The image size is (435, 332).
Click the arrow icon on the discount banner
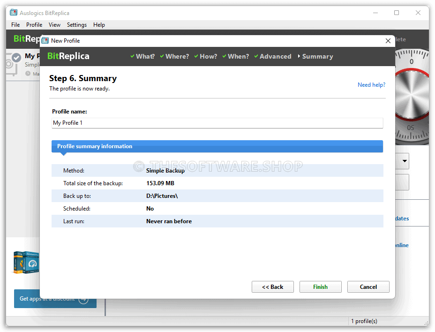coord(83,300)
